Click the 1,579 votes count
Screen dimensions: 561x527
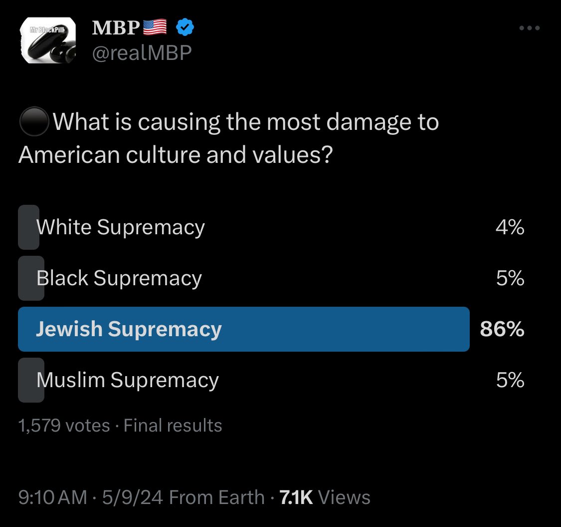point(64,426)
